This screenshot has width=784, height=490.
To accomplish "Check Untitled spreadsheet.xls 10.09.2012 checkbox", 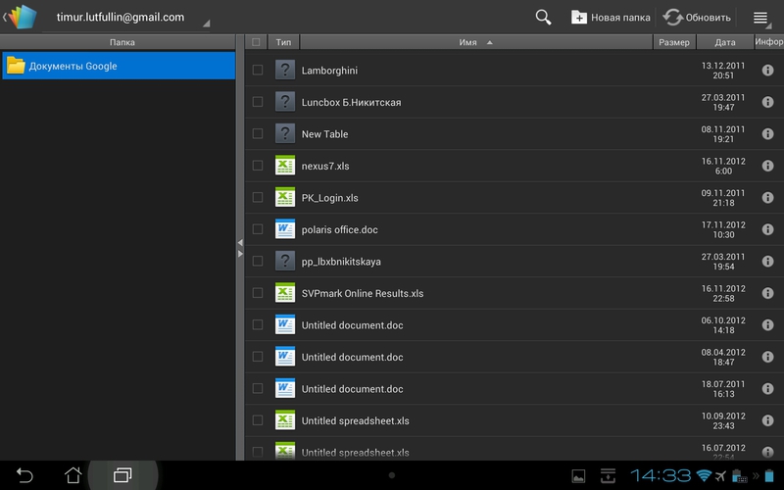I will (x=258, y=420).
